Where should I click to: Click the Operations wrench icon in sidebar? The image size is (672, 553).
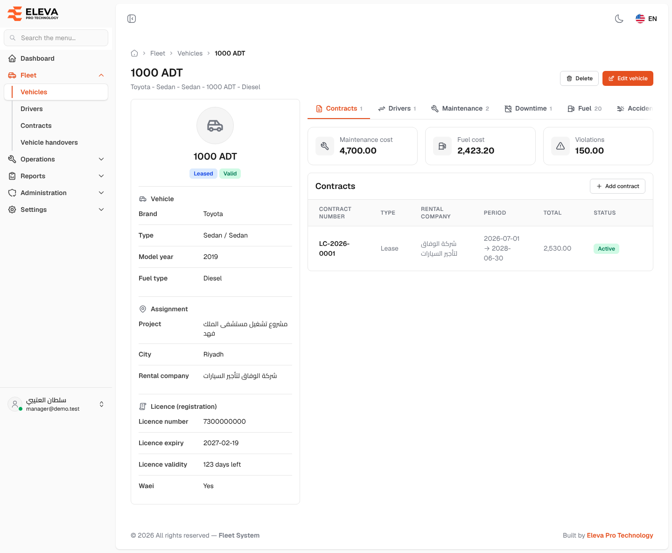[x=12, y=159]
